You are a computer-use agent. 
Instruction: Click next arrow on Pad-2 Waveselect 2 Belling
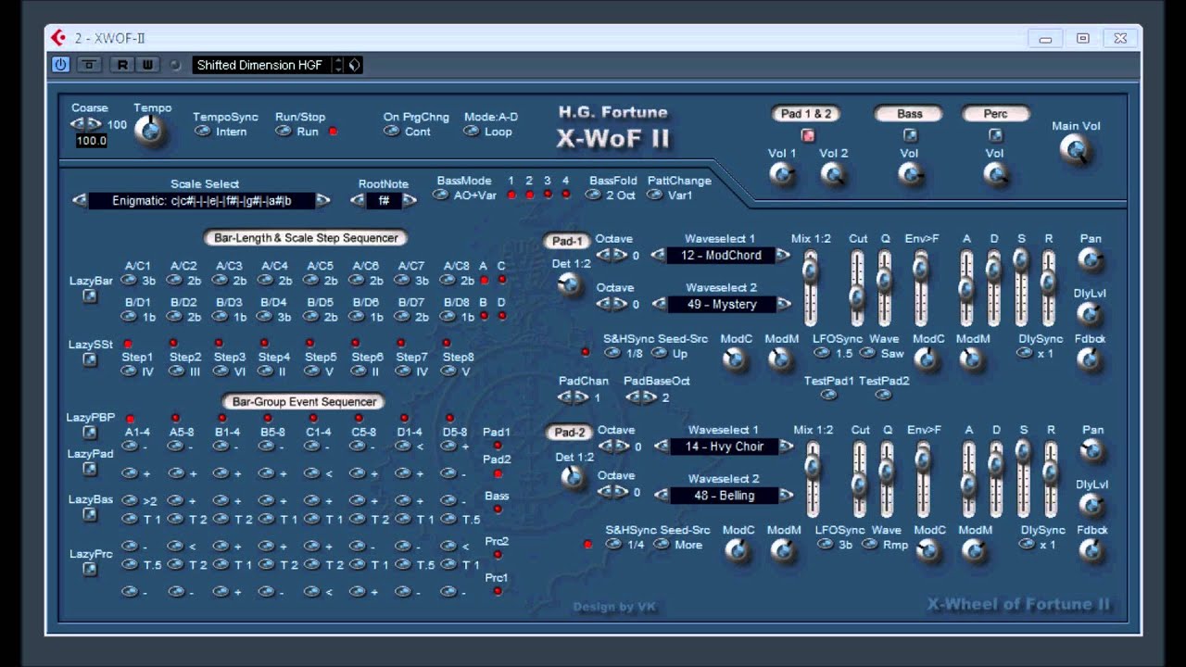pos(787,496)
